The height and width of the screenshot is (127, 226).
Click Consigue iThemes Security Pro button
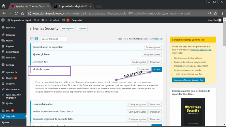click(x=188, y=80)
